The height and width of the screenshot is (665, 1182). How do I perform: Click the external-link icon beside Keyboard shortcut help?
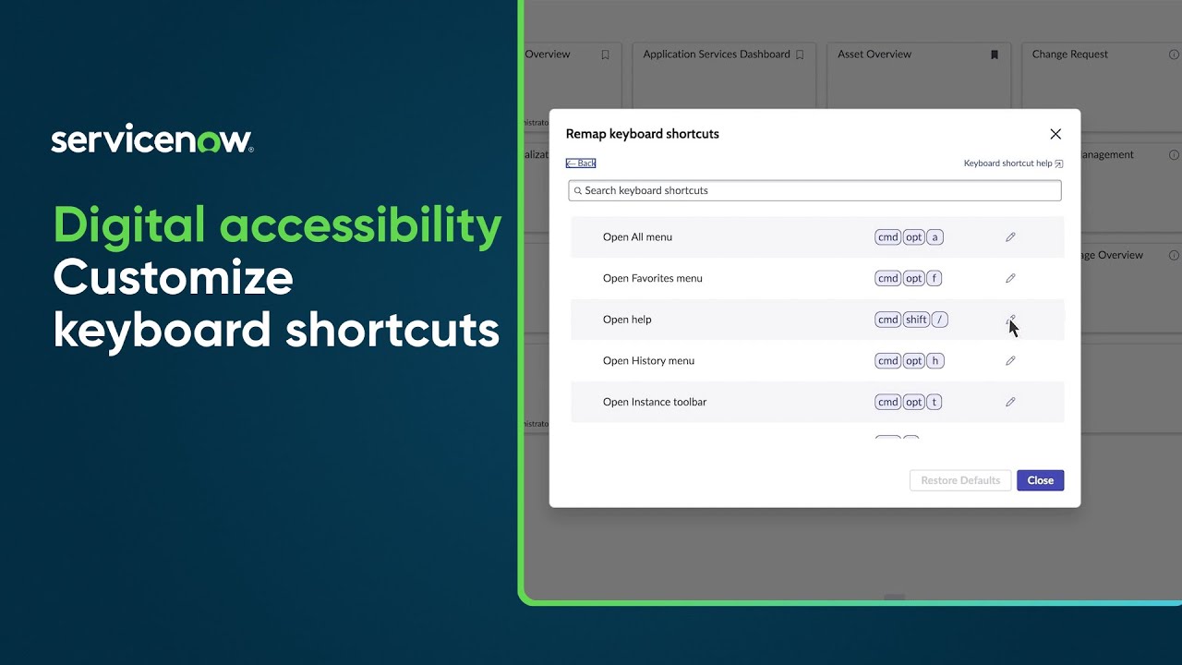tap(1058, 163)
